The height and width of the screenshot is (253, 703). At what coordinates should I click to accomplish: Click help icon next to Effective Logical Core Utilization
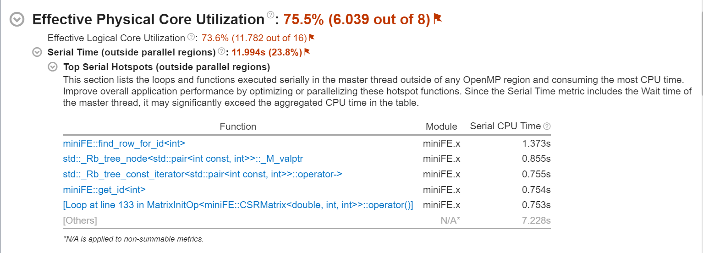coord(191,37)
